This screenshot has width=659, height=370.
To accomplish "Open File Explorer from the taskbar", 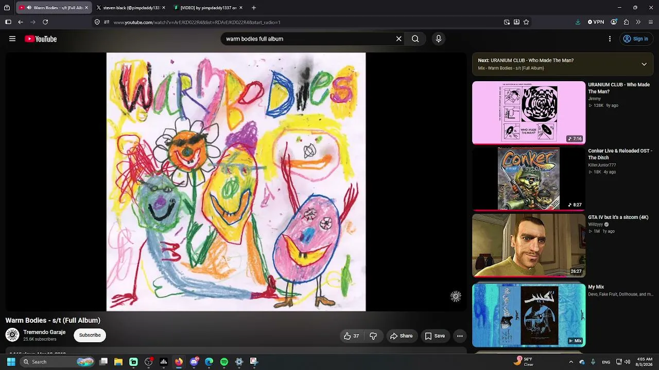I will click(118, 362).
